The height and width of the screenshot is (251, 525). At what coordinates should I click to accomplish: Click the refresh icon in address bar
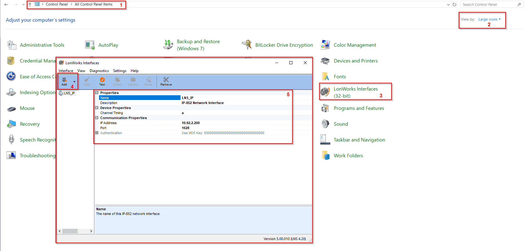tap(454, 4)
